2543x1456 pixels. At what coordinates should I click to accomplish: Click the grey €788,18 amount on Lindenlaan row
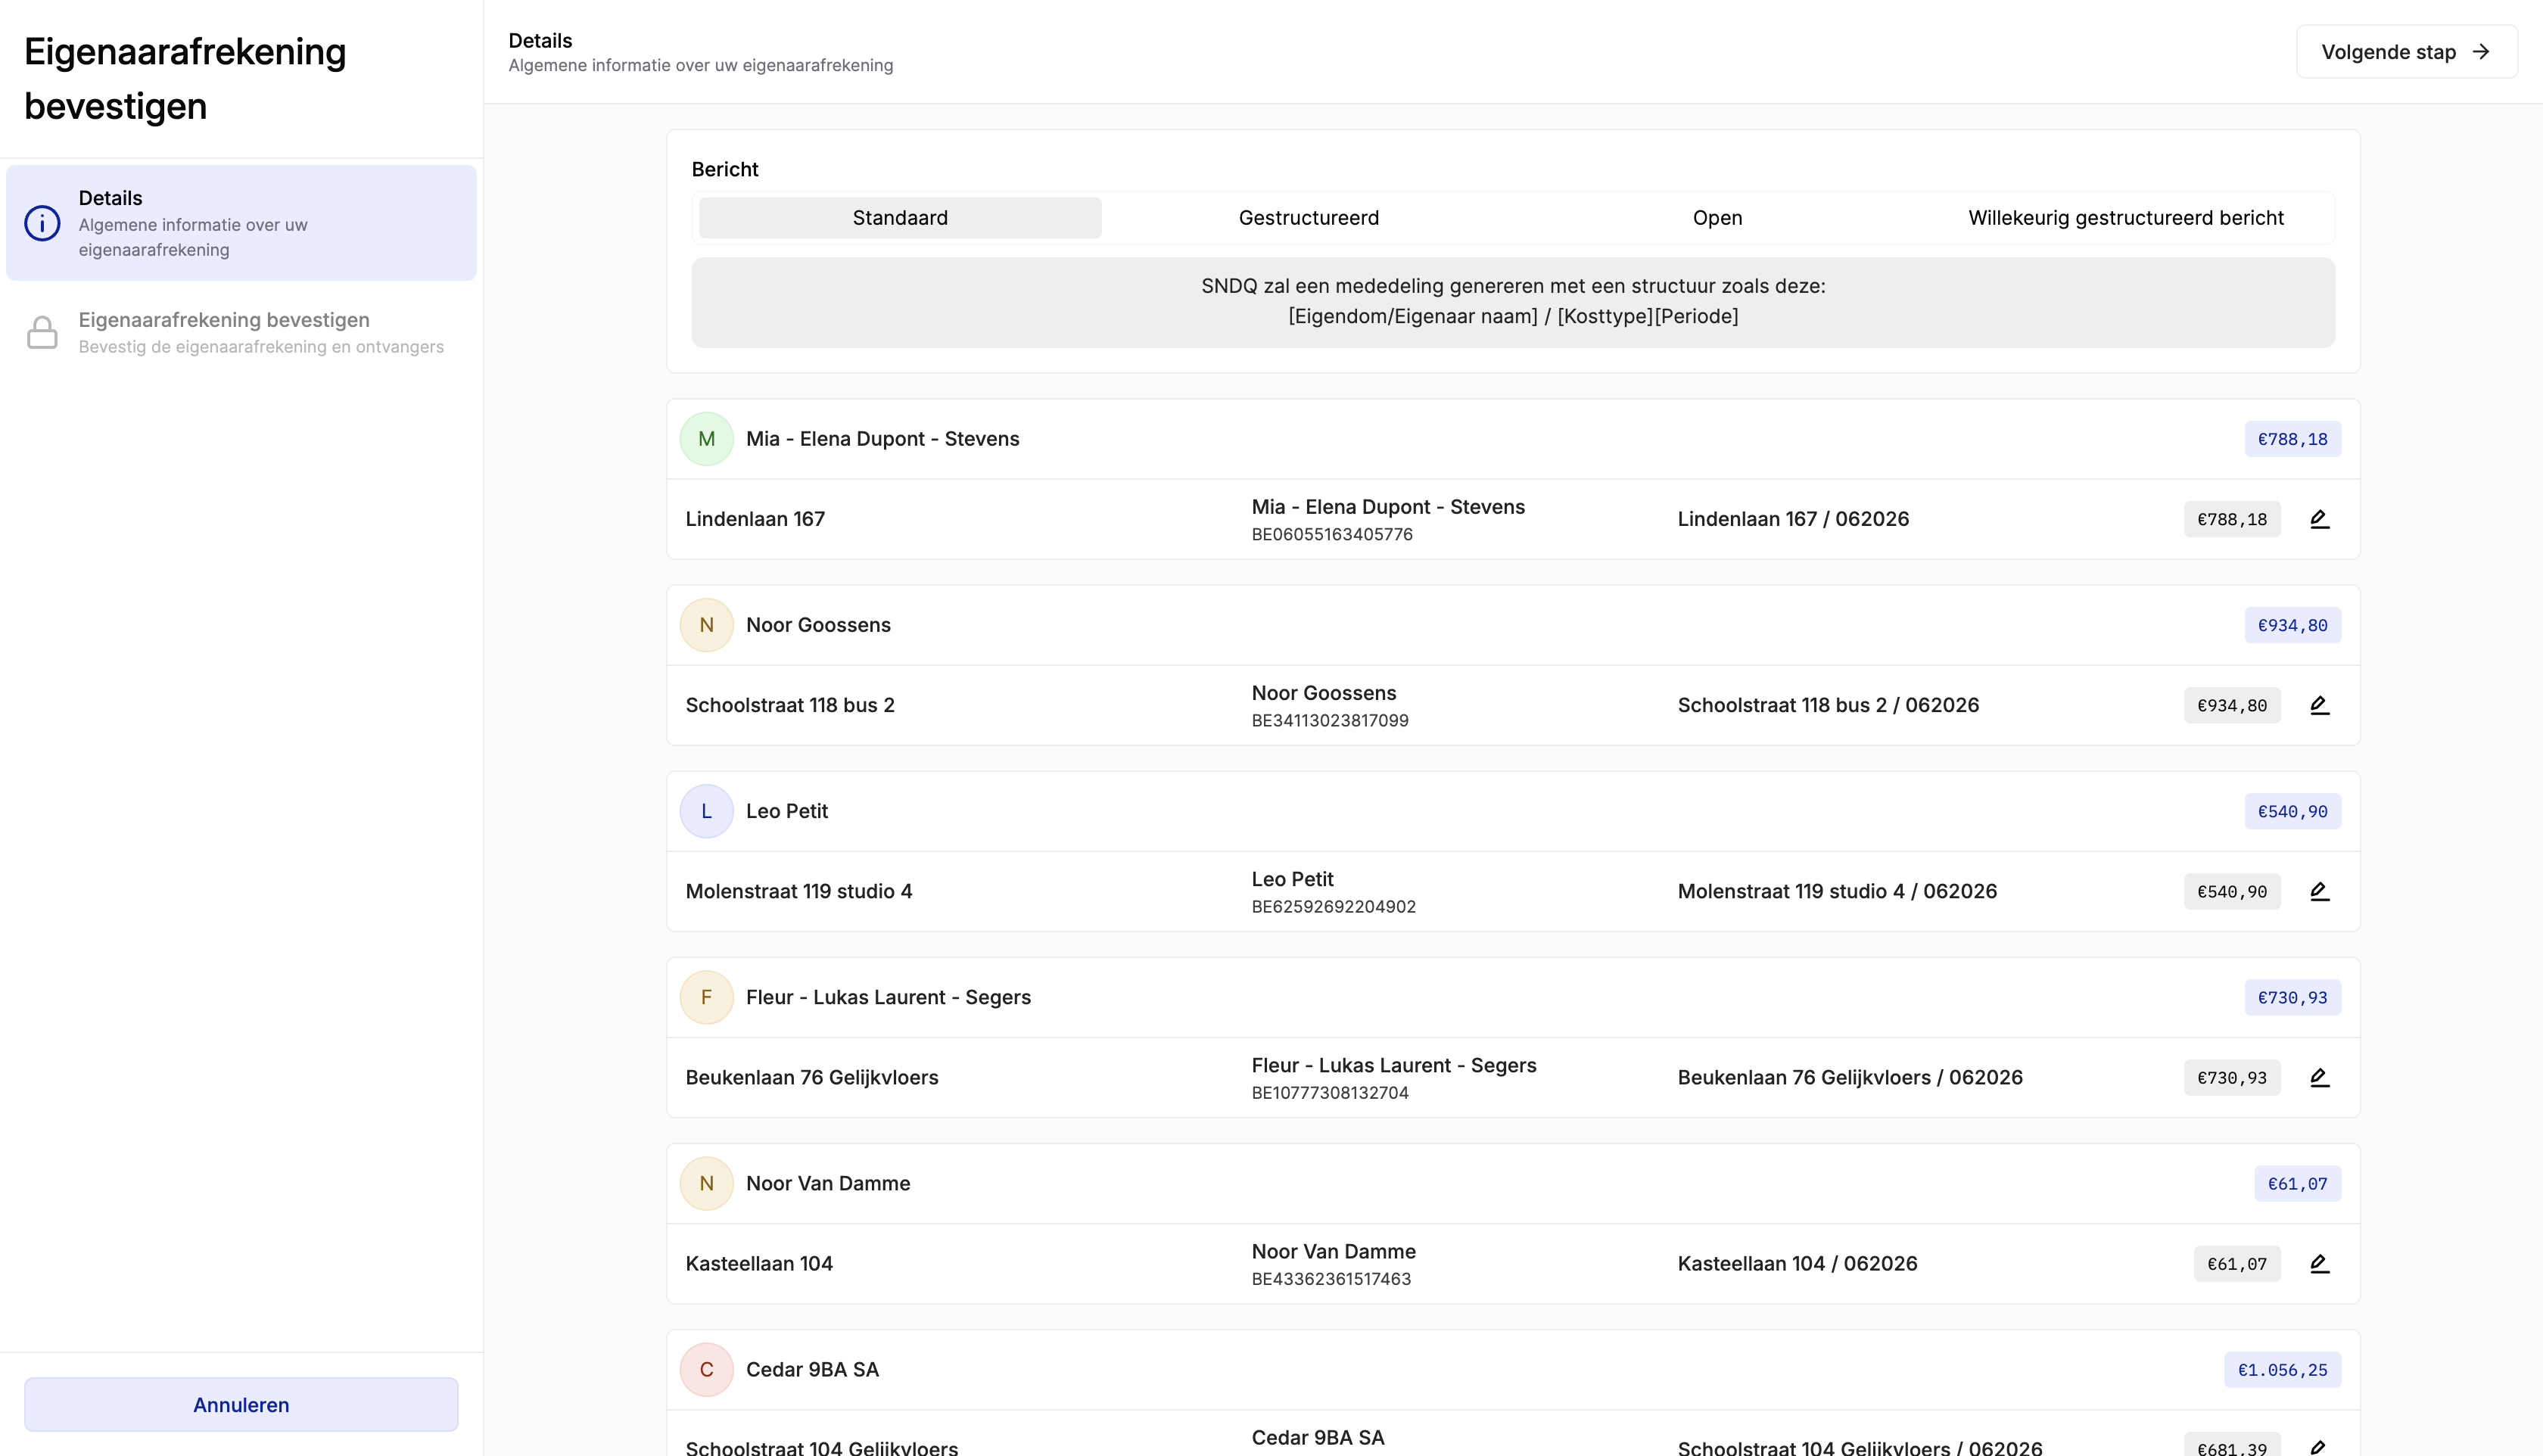(x=2232, y=519)
